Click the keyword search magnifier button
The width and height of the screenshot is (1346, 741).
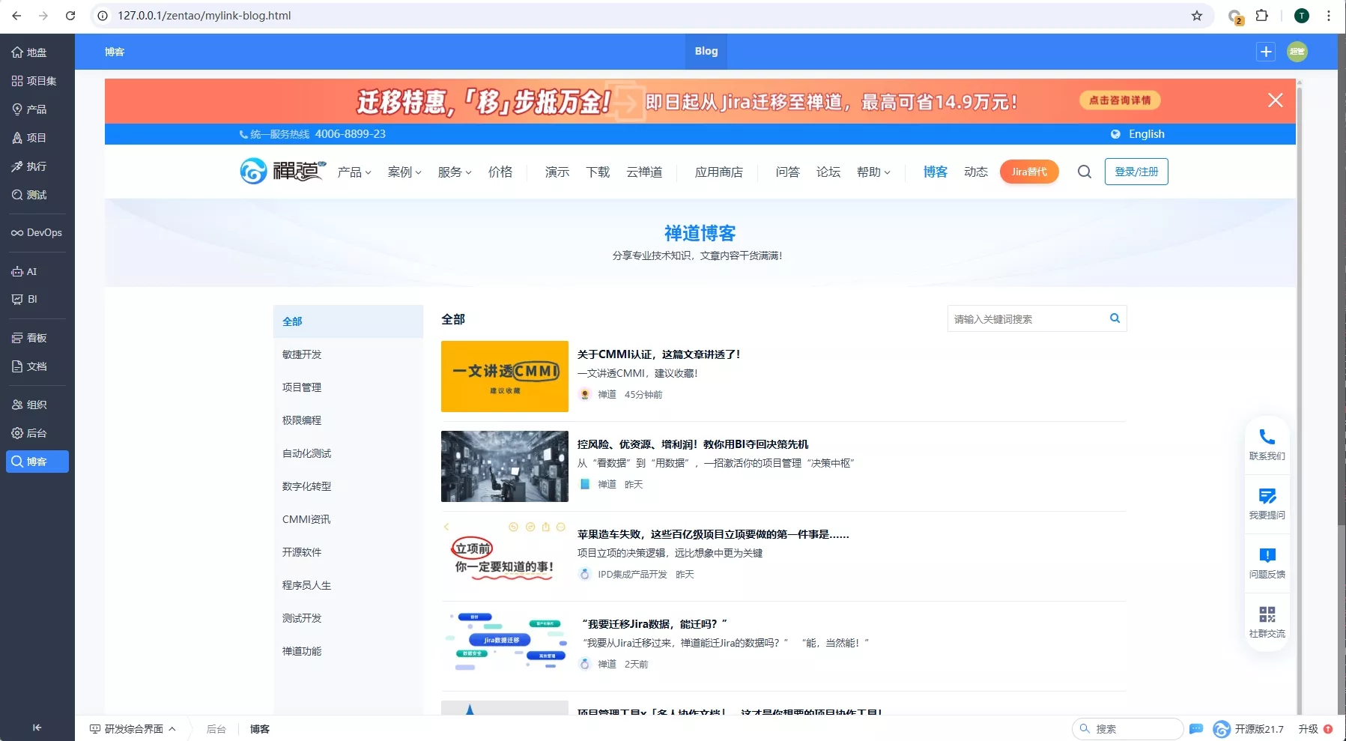coord(1115,318)
